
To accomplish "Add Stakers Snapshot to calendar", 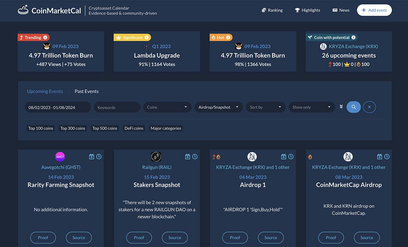I will (x=188, y=157).
